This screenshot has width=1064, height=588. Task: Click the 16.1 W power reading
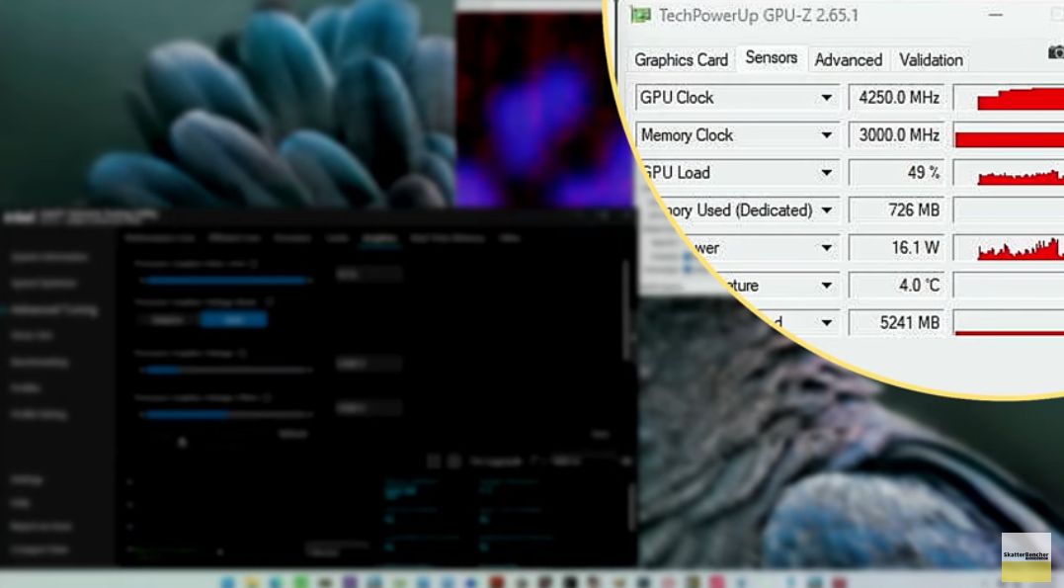pyautogui.click(x=896, y=248)
